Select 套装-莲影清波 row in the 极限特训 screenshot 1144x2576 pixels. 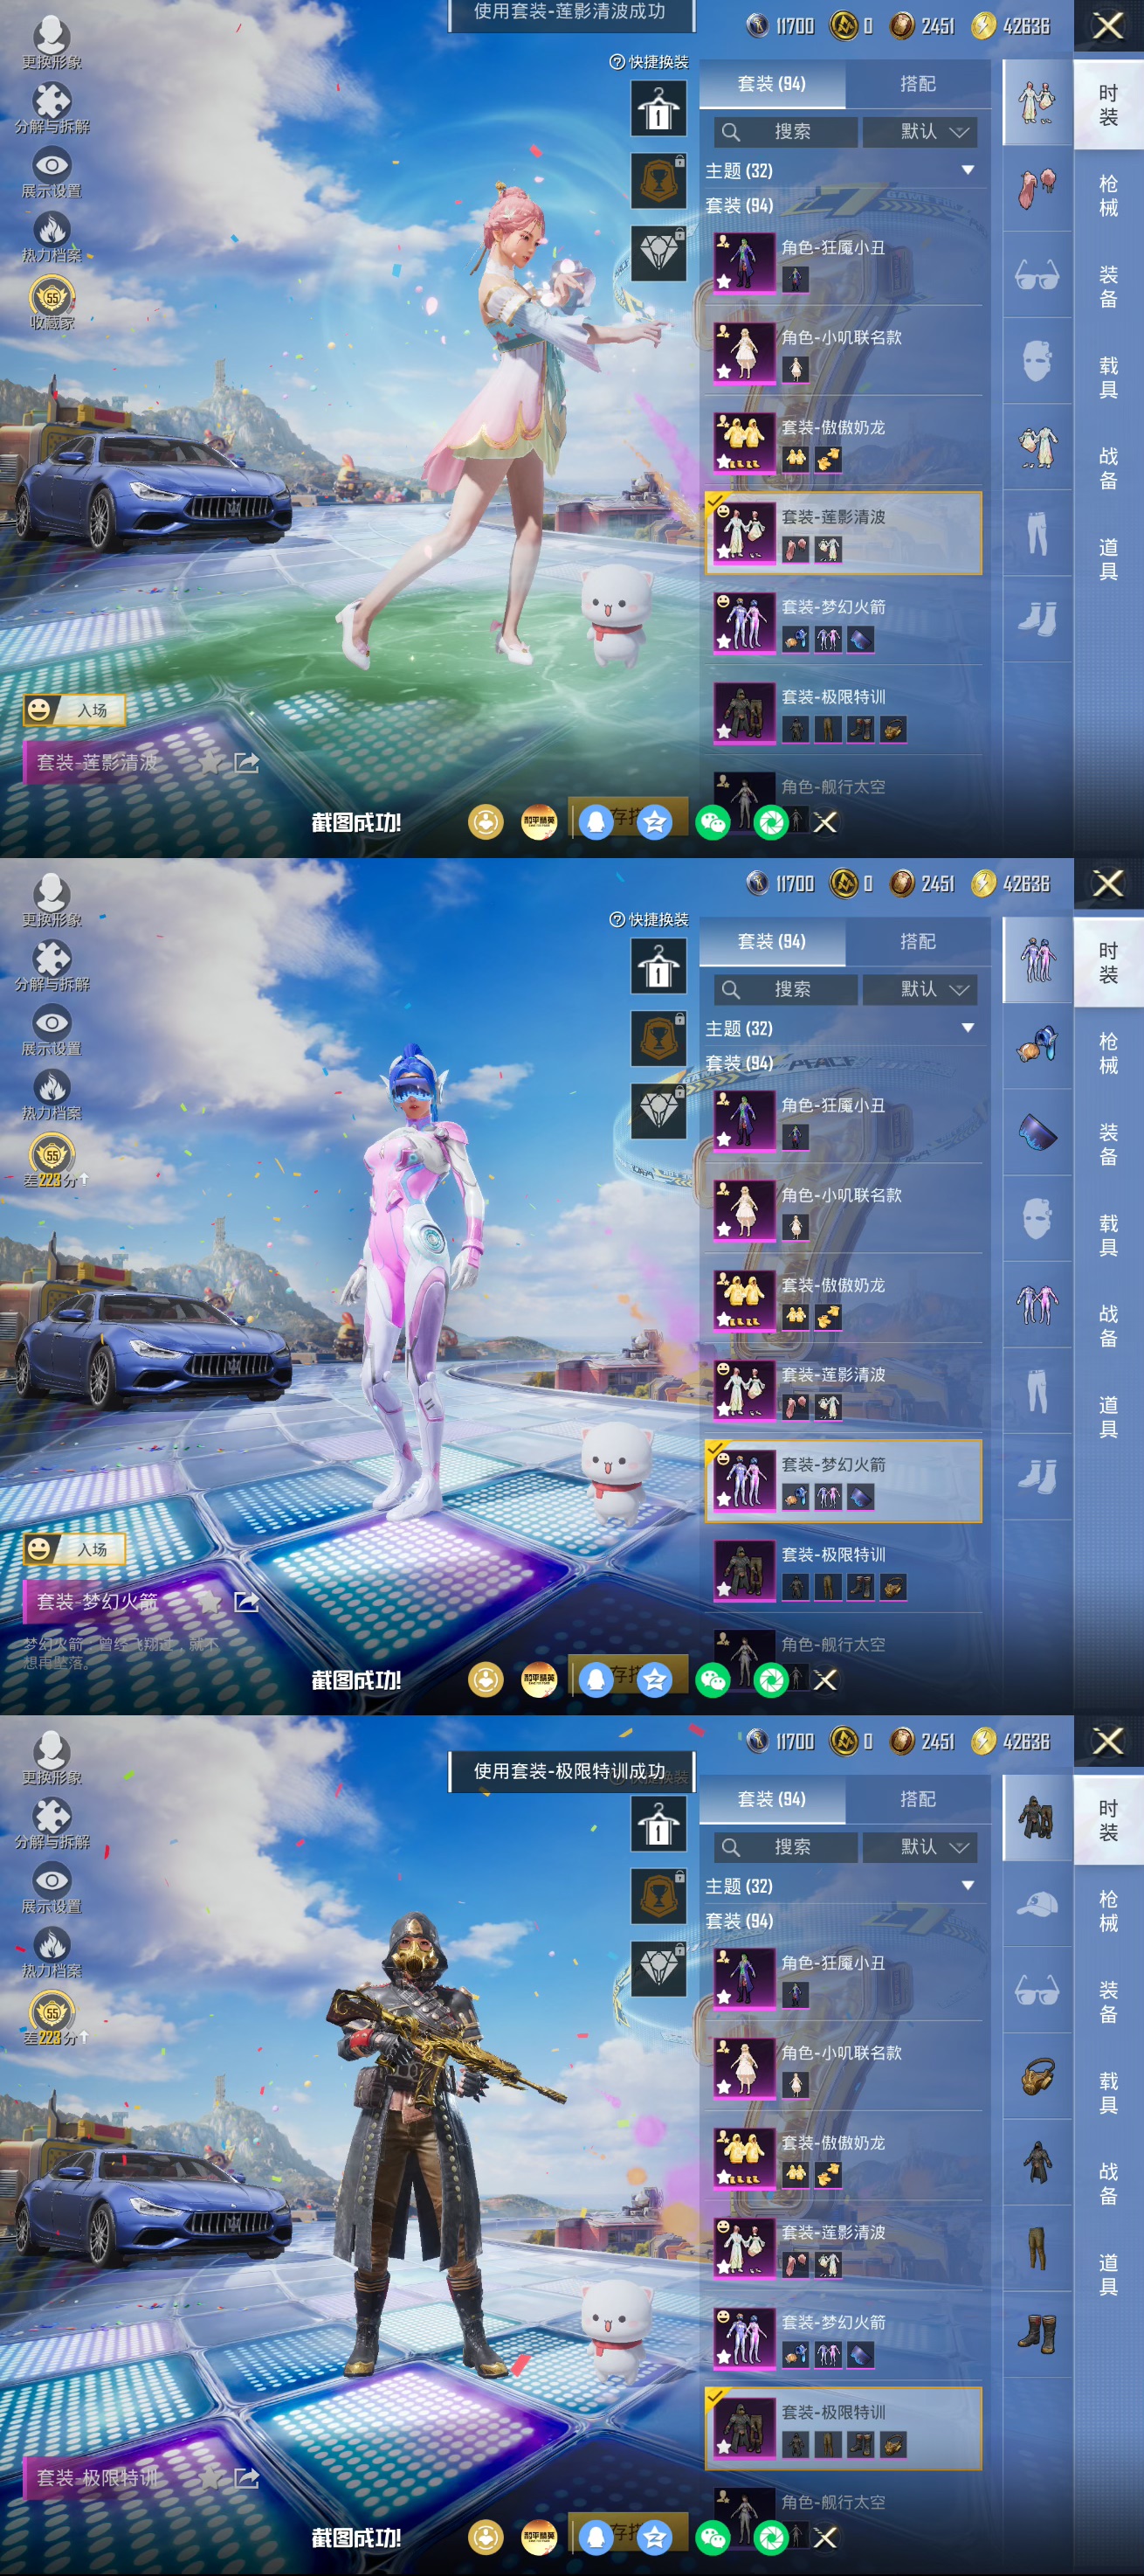(x=844, y=2248)
